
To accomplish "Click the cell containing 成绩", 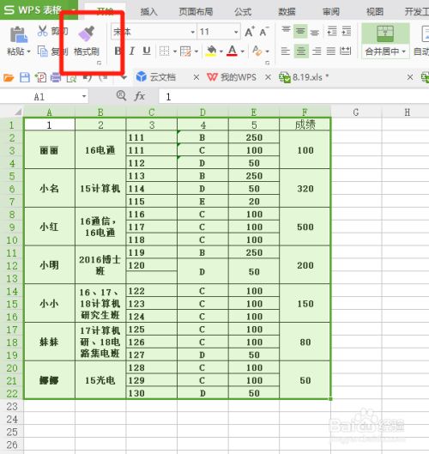I will (305, 124).
